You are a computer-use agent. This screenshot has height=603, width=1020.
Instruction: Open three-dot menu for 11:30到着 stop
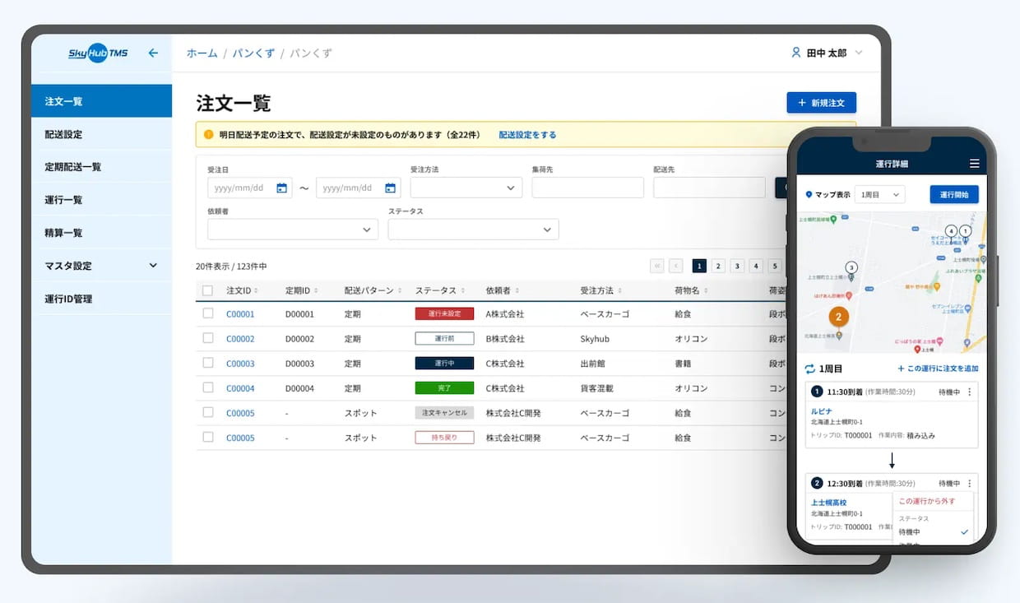pyautogui.click(x=970, y=392)
